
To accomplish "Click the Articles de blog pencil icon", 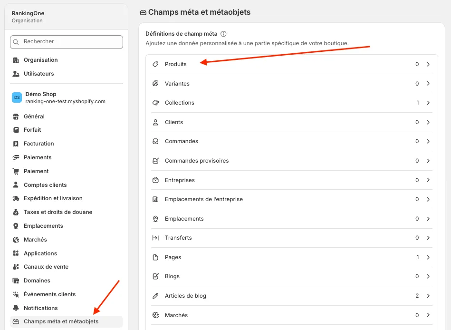I will point(155,296).
